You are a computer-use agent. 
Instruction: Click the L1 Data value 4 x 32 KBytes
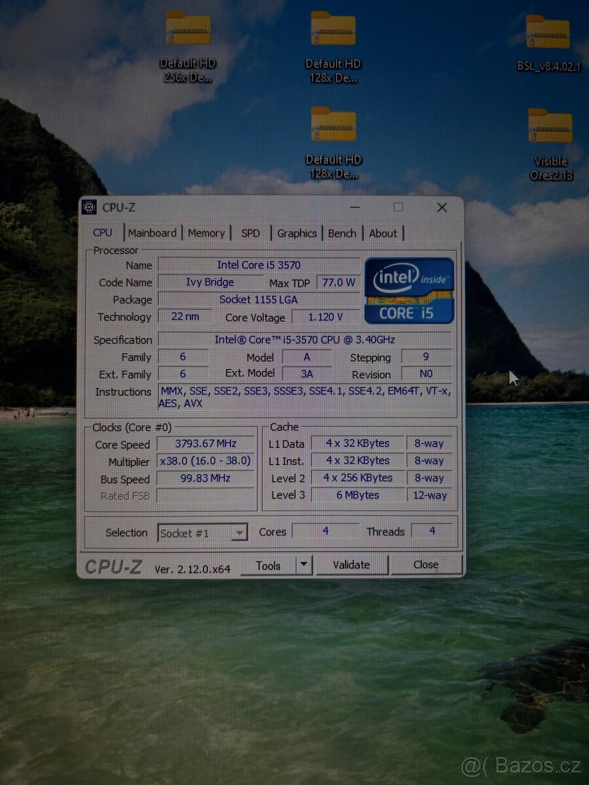(357, 444)
